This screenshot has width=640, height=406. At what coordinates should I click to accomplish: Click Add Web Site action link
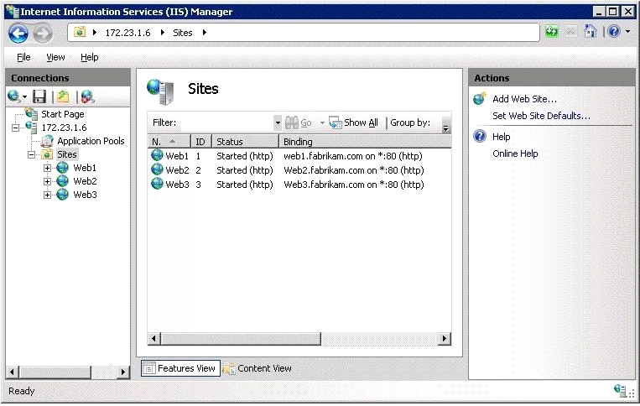coord(524,99)
